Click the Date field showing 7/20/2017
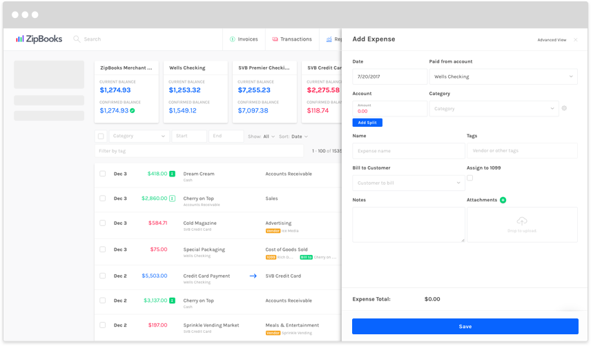This screenshot has height=346, width=591. (x=389, y=77)
